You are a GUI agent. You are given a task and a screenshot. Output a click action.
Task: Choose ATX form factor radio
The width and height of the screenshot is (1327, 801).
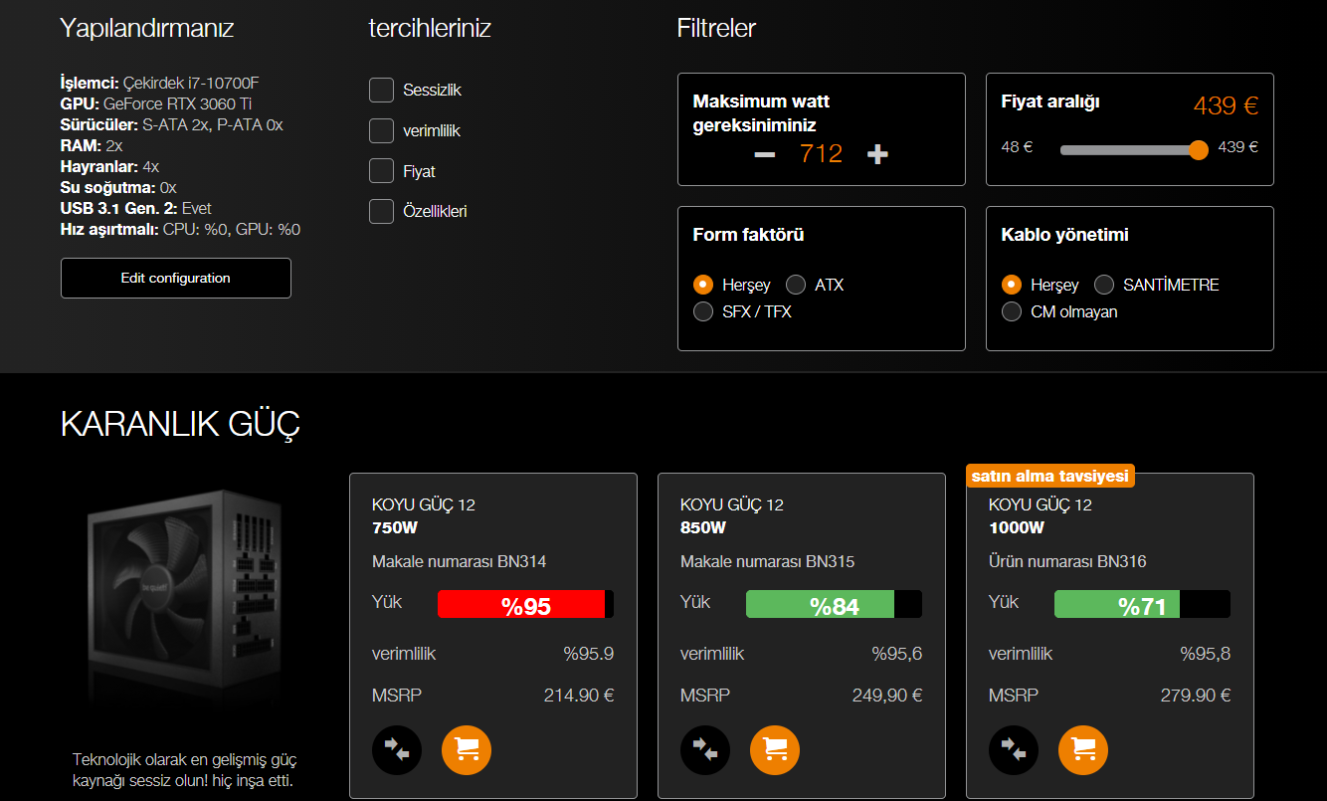(x=796, y=285)
